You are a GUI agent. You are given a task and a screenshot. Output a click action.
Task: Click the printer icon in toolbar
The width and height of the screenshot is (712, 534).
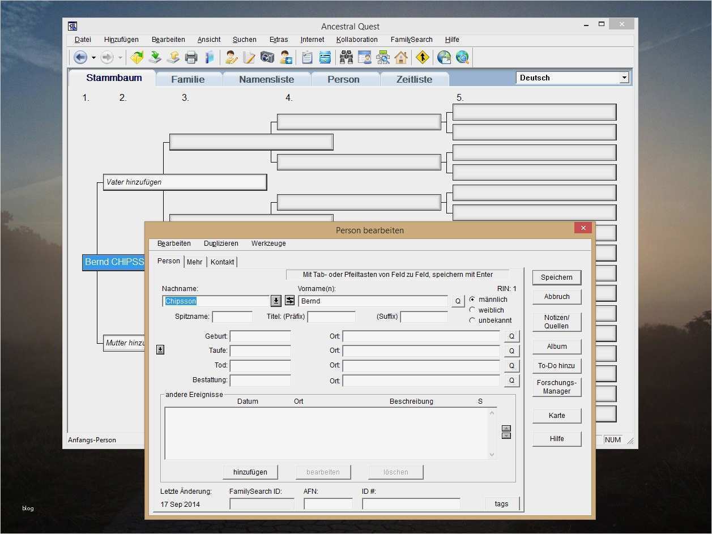click(x=191, y=57)
